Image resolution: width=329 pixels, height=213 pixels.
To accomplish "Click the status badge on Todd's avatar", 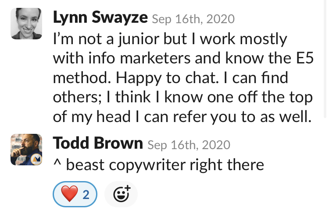I will pyautogui.click(x=36, y=160).
